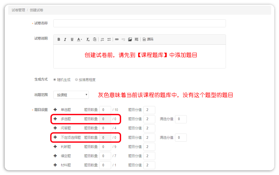
Task: Toggle bold formatting in editor toolbar
Action: pos(59,39)
